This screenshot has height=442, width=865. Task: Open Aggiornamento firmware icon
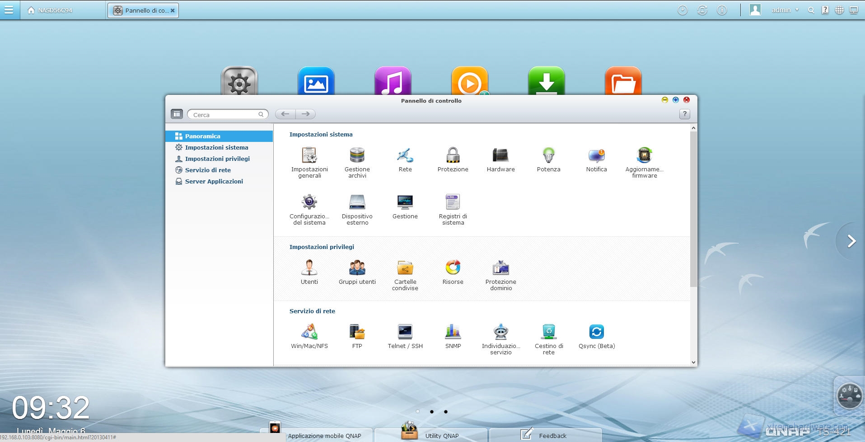644,156
